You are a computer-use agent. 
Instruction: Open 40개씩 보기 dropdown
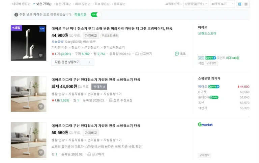[222, 4]
